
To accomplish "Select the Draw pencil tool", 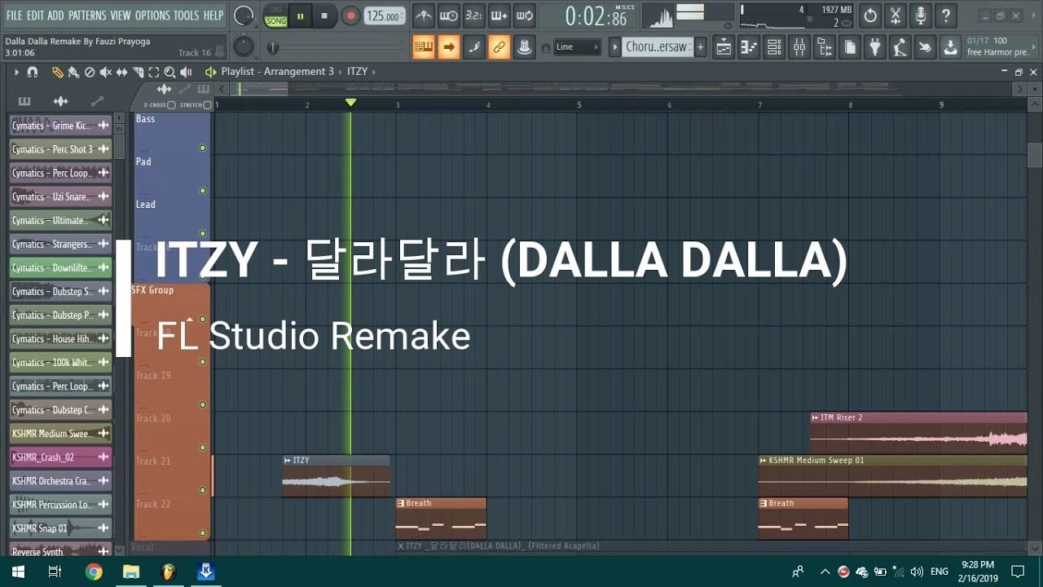I will click(x=58, y=72).
